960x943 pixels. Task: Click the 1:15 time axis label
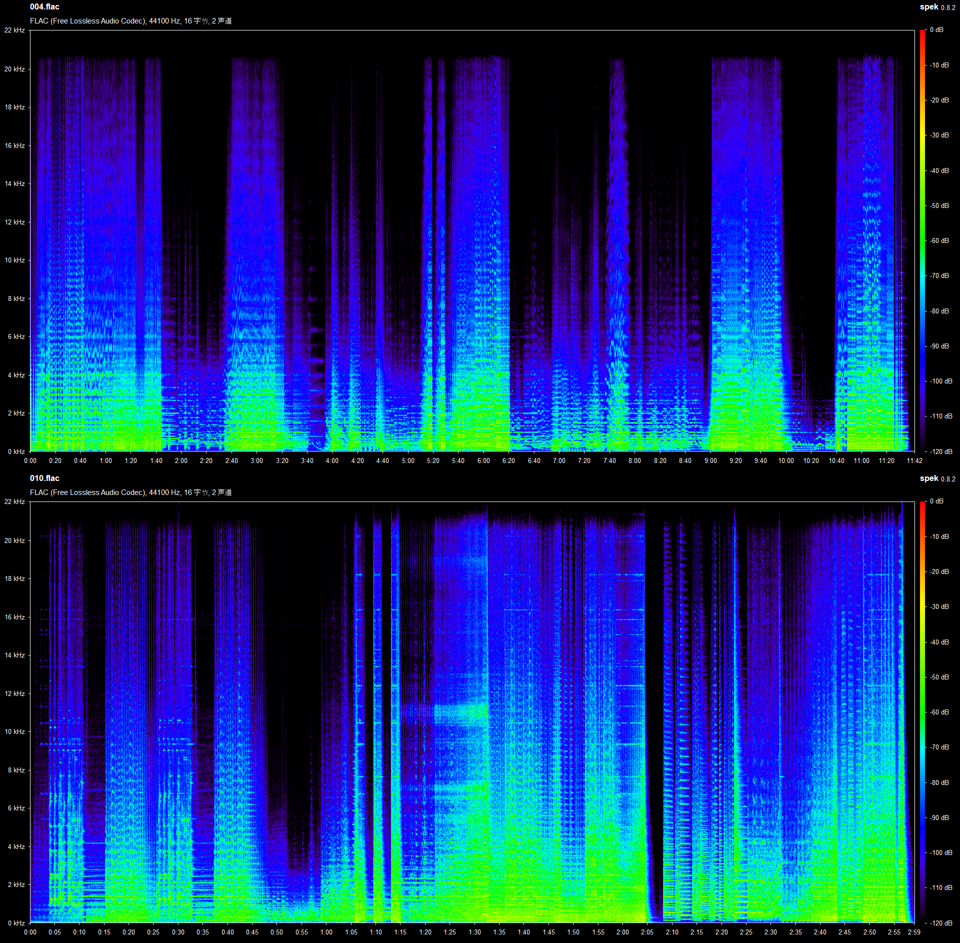point(400,932)
